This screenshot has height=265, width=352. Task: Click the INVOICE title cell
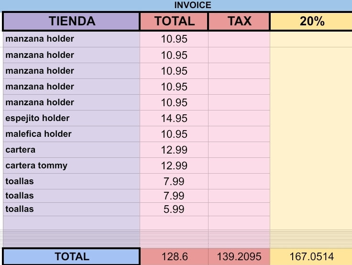(192, 5)
